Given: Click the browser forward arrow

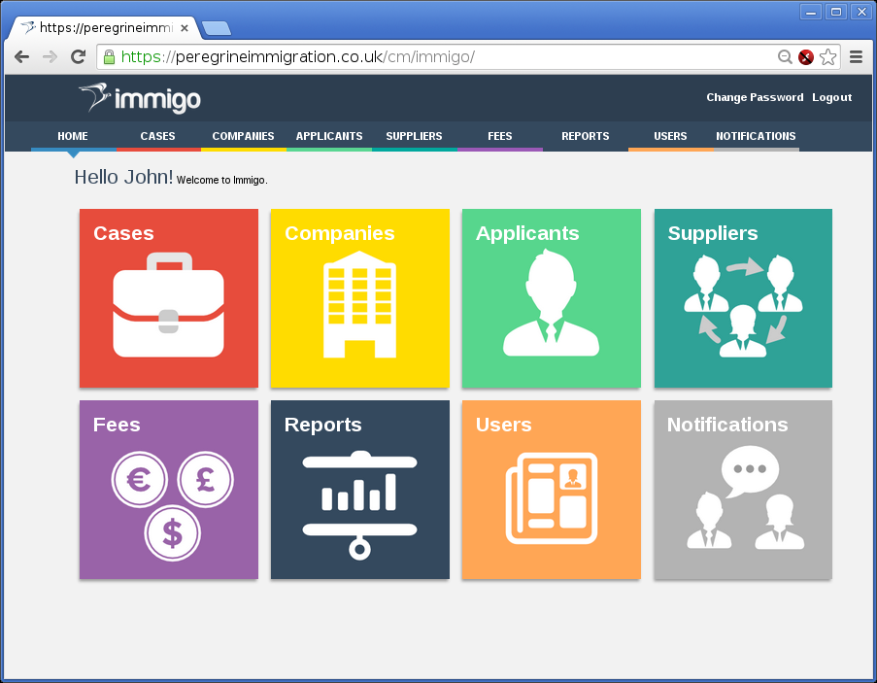Looking at the screenshot, I should click(x=50, y=56).
